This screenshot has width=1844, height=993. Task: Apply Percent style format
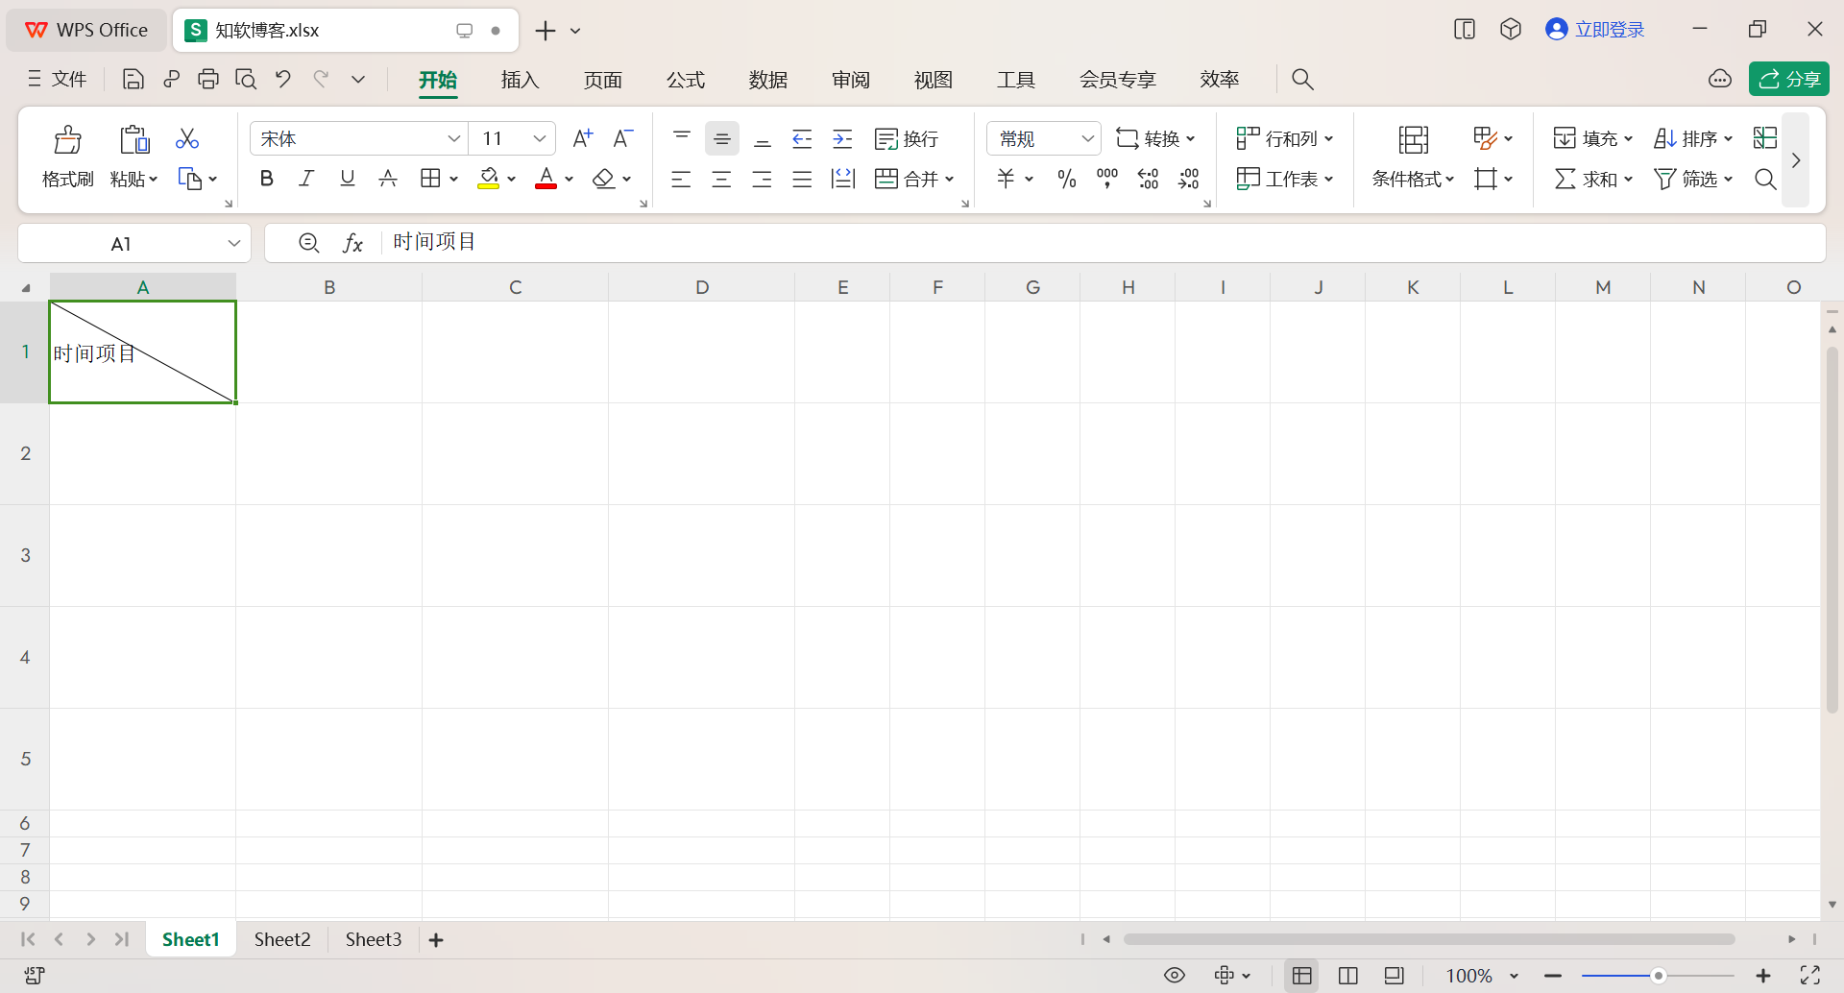point(1067,179)
